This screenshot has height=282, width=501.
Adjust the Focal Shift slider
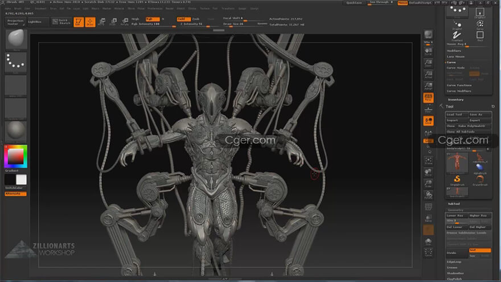(x=244, y=18)
